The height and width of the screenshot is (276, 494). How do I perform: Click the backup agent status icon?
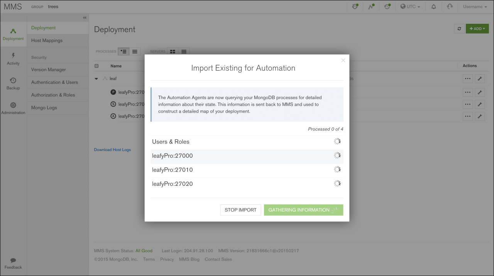[x=387, y=7]
